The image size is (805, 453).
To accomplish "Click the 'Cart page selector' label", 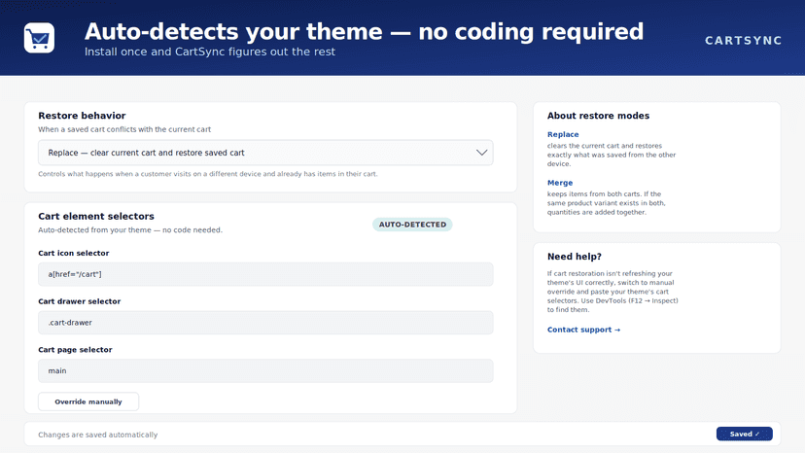I will [75, 350].
